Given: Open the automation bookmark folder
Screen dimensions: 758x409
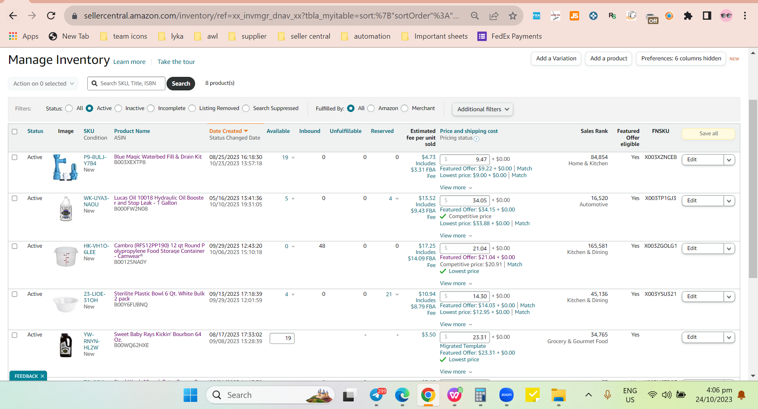Looking at the screenshot, I should [x=366, y=36].
